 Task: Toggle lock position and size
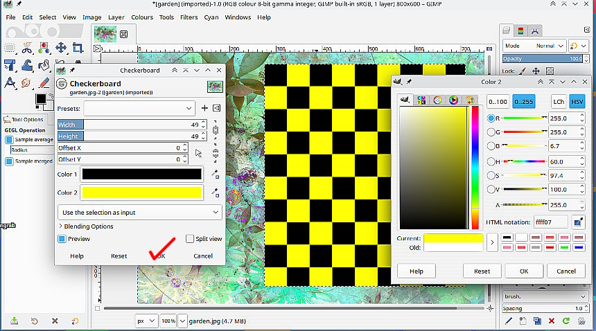(536, 71)
